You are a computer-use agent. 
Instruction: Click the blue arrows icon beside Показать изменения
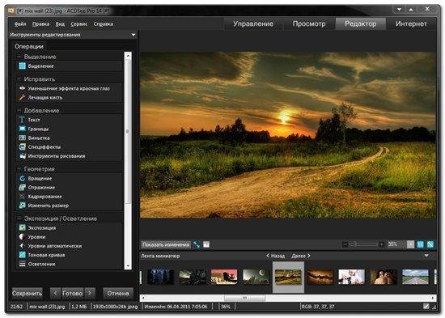point(197,244)
